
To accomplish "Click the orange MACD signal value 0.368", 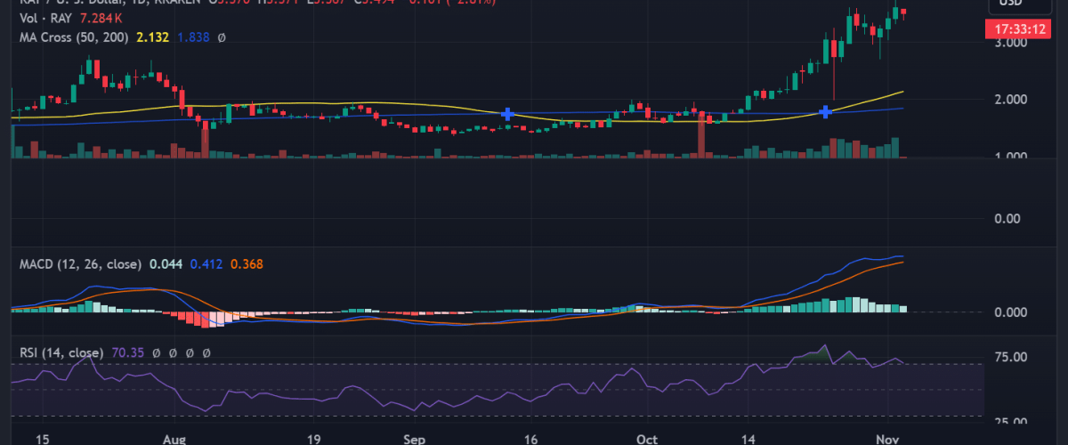I will [x=247, y=264].
